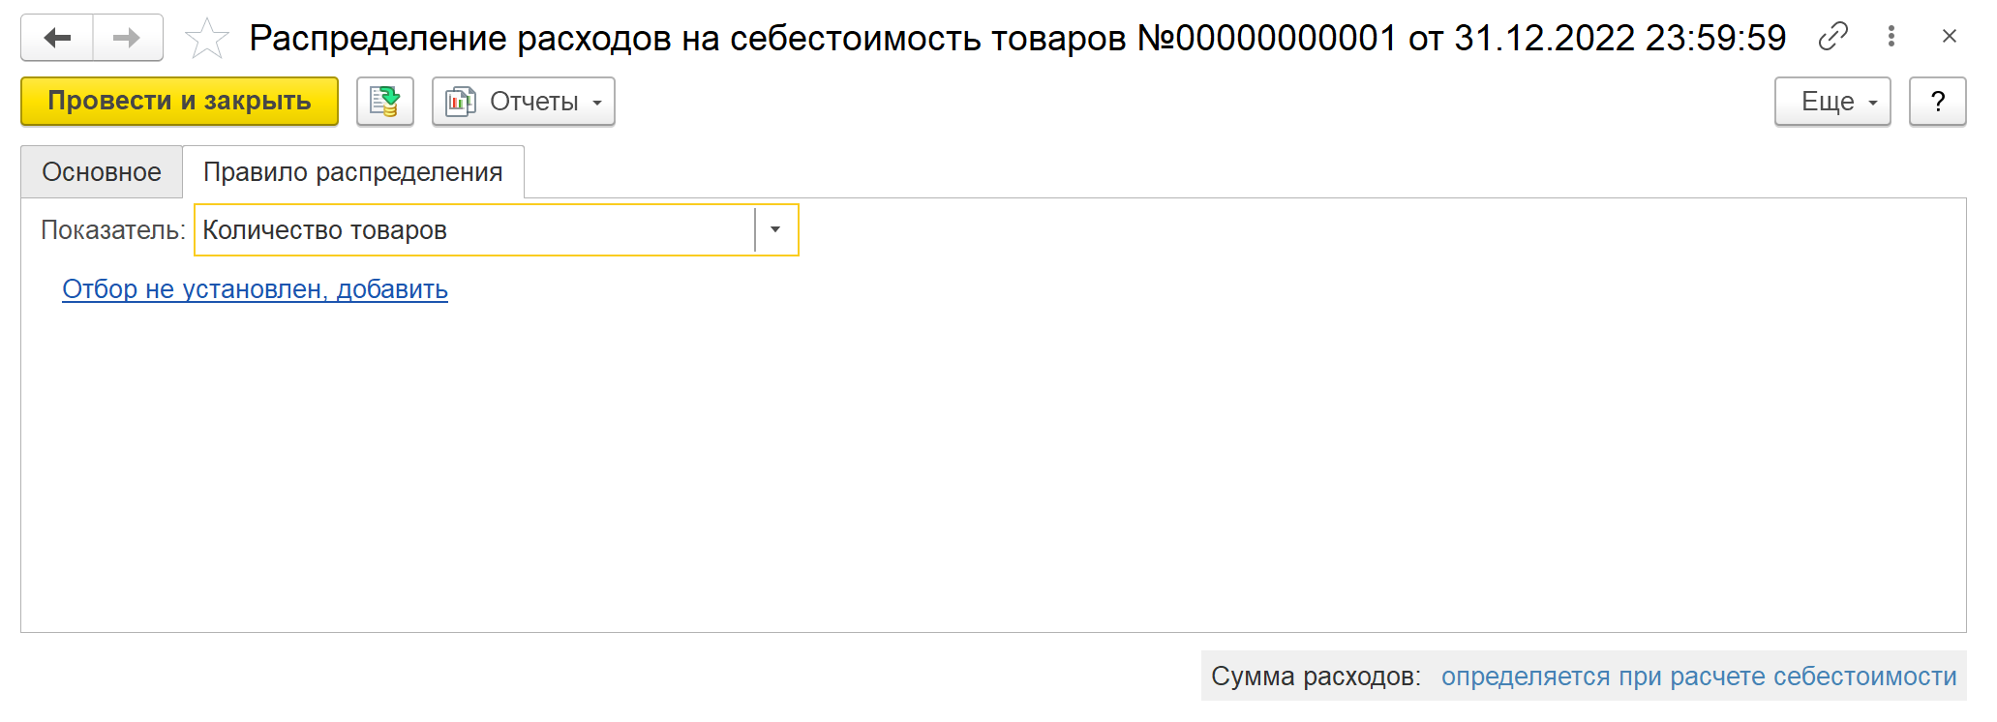Switch to the Основное tab
1997x722 pixels.
click(x=102, y=172)
